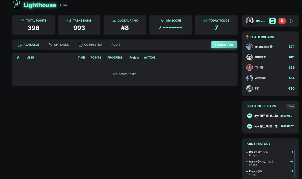
Task: Select 小V同学 name in the leaderboard
Action: point(260,78)
